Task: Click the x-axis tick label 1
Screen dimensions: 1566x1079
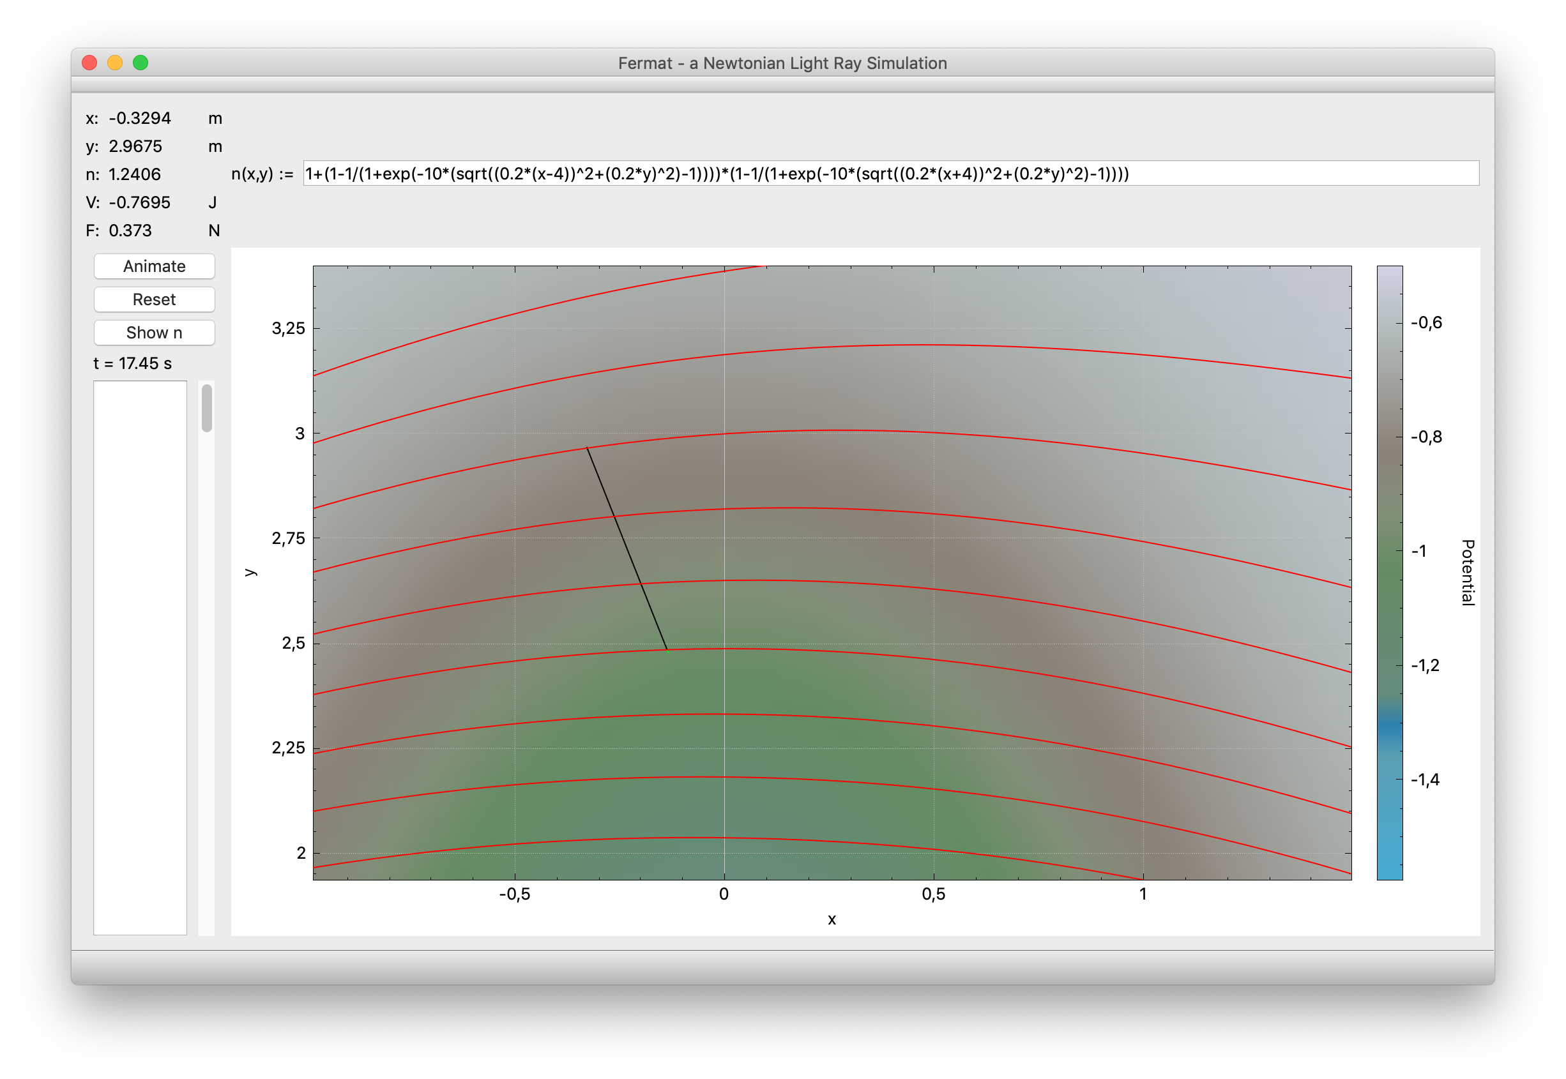Action: (1143, 894)
